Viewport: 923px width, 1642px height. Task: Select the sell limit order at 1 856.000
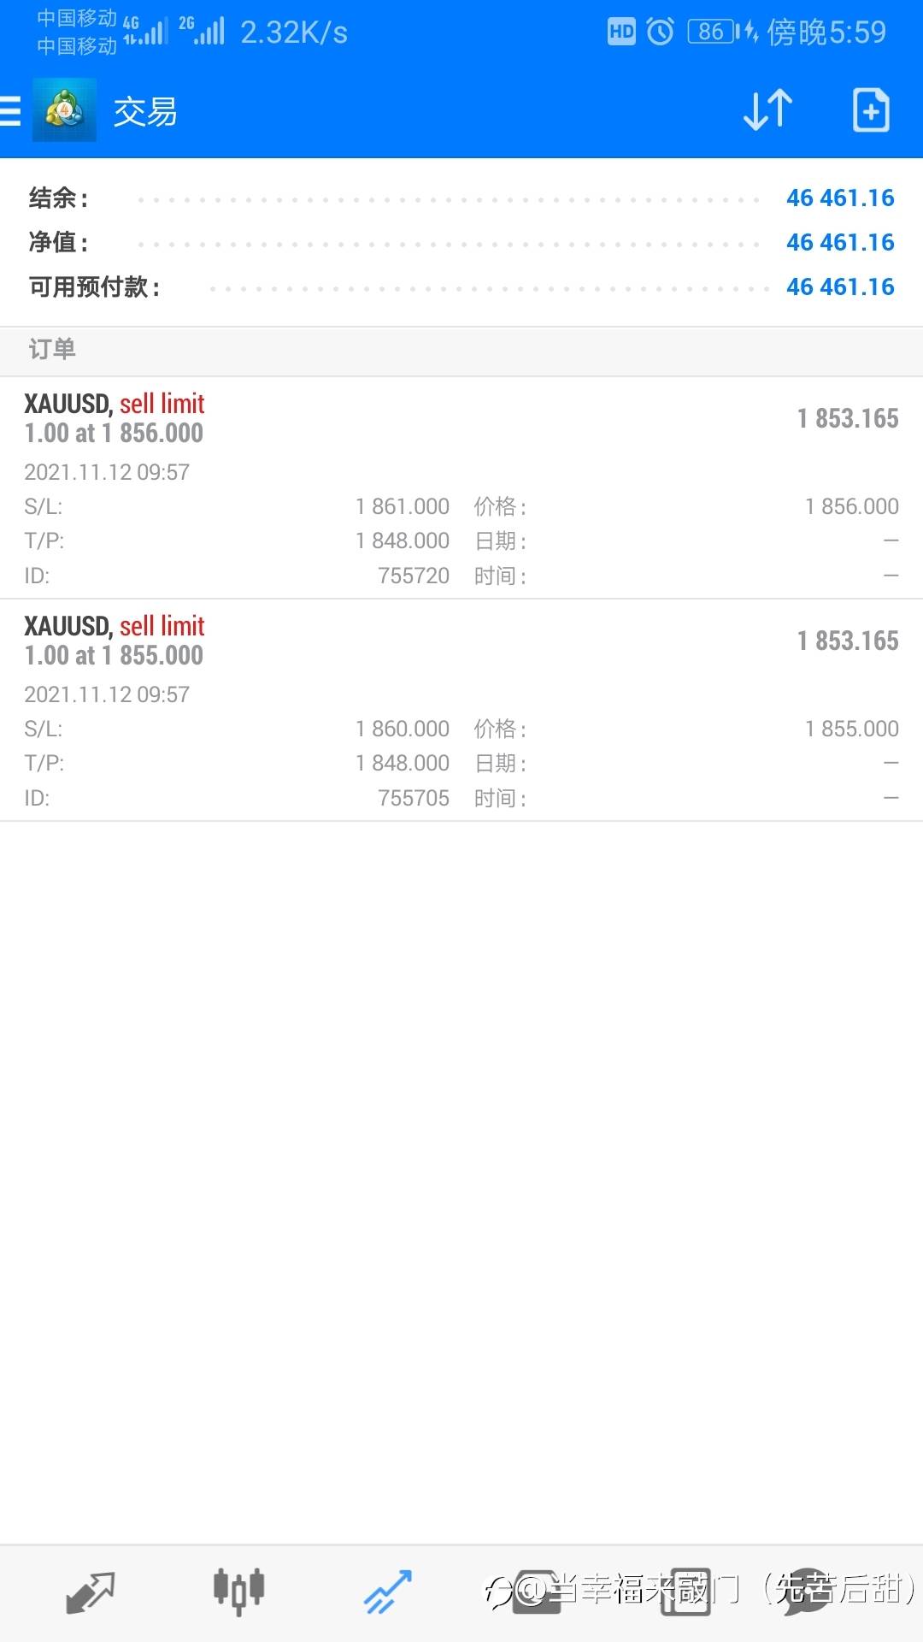coord(461,487)
